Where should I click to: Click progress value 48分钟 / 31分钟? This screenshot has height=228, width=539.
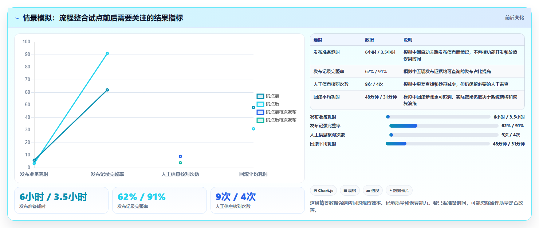509,144
